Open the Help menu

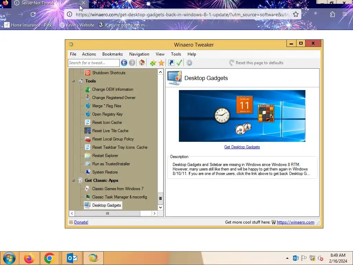[192, 54]
